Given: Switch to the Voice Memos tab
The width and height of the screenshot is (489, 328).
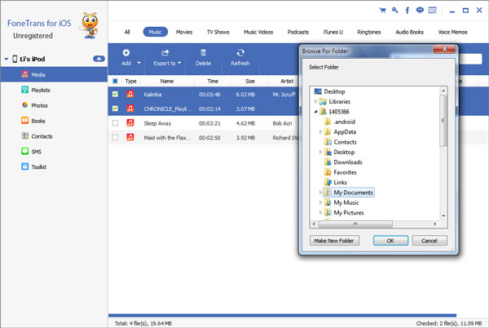Looking at the screenshot, I should point(452,32).
